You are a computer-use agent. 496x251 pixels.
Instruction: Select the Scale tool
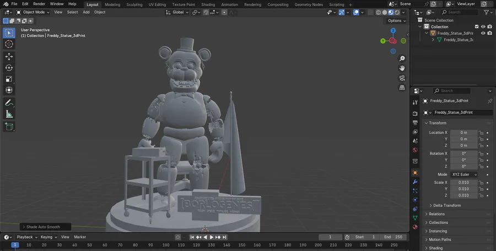click(9, 79)
